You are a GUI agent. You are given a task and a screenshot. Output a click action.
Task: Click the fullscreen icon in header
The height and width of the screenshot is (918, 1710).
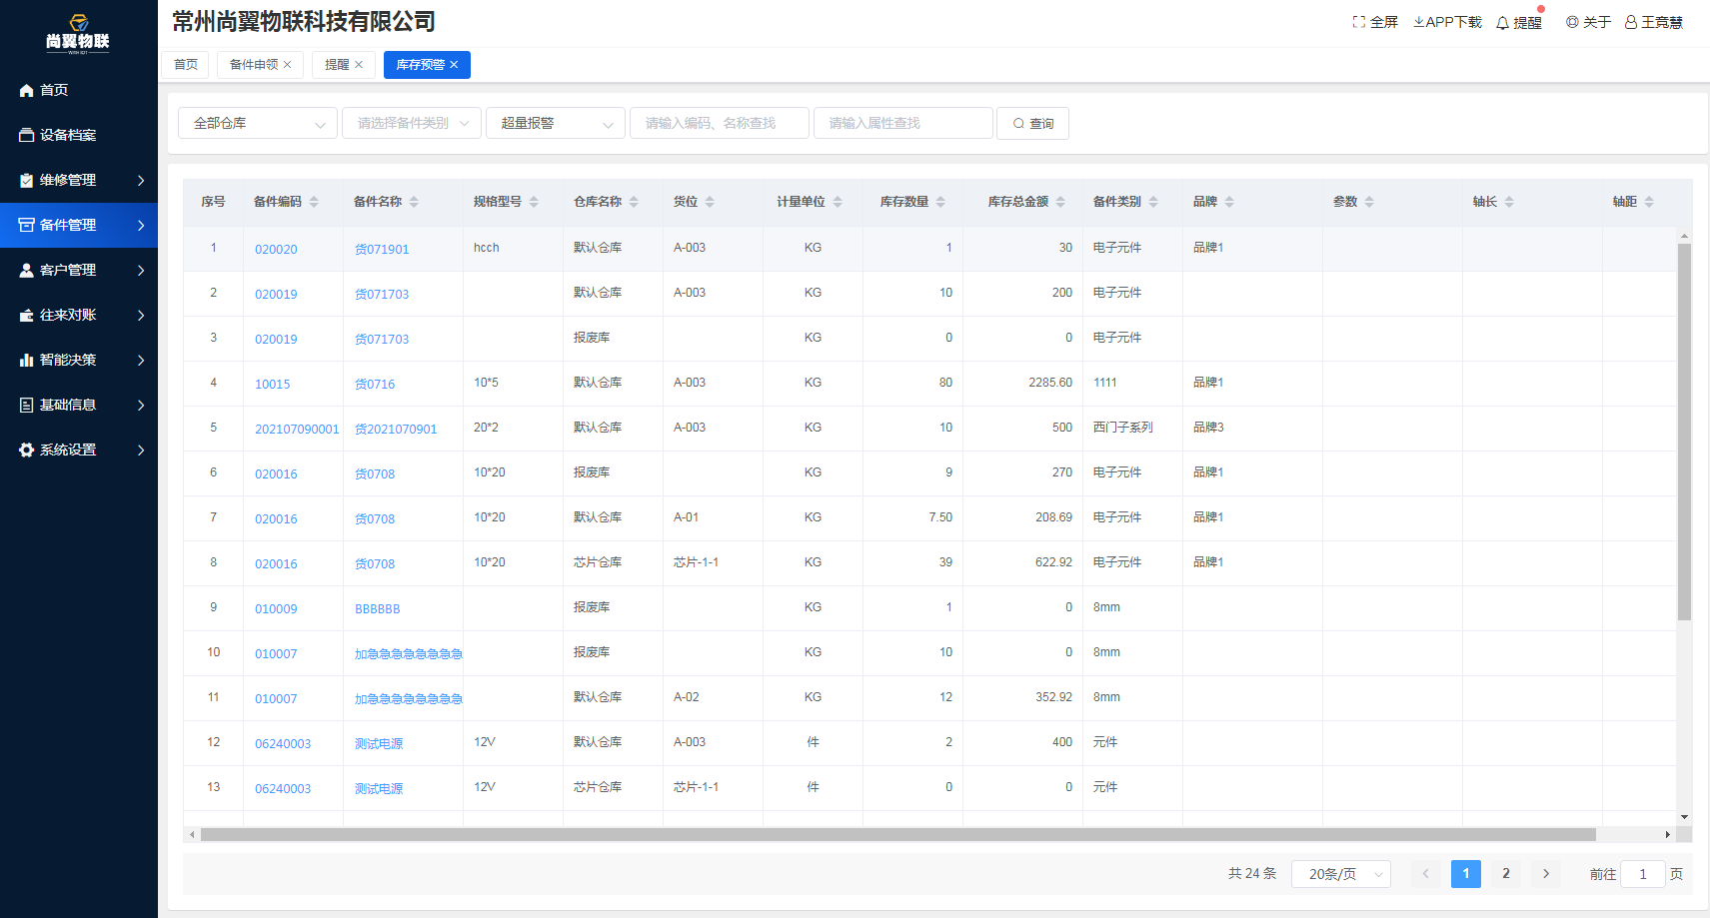click(1358, 22)
